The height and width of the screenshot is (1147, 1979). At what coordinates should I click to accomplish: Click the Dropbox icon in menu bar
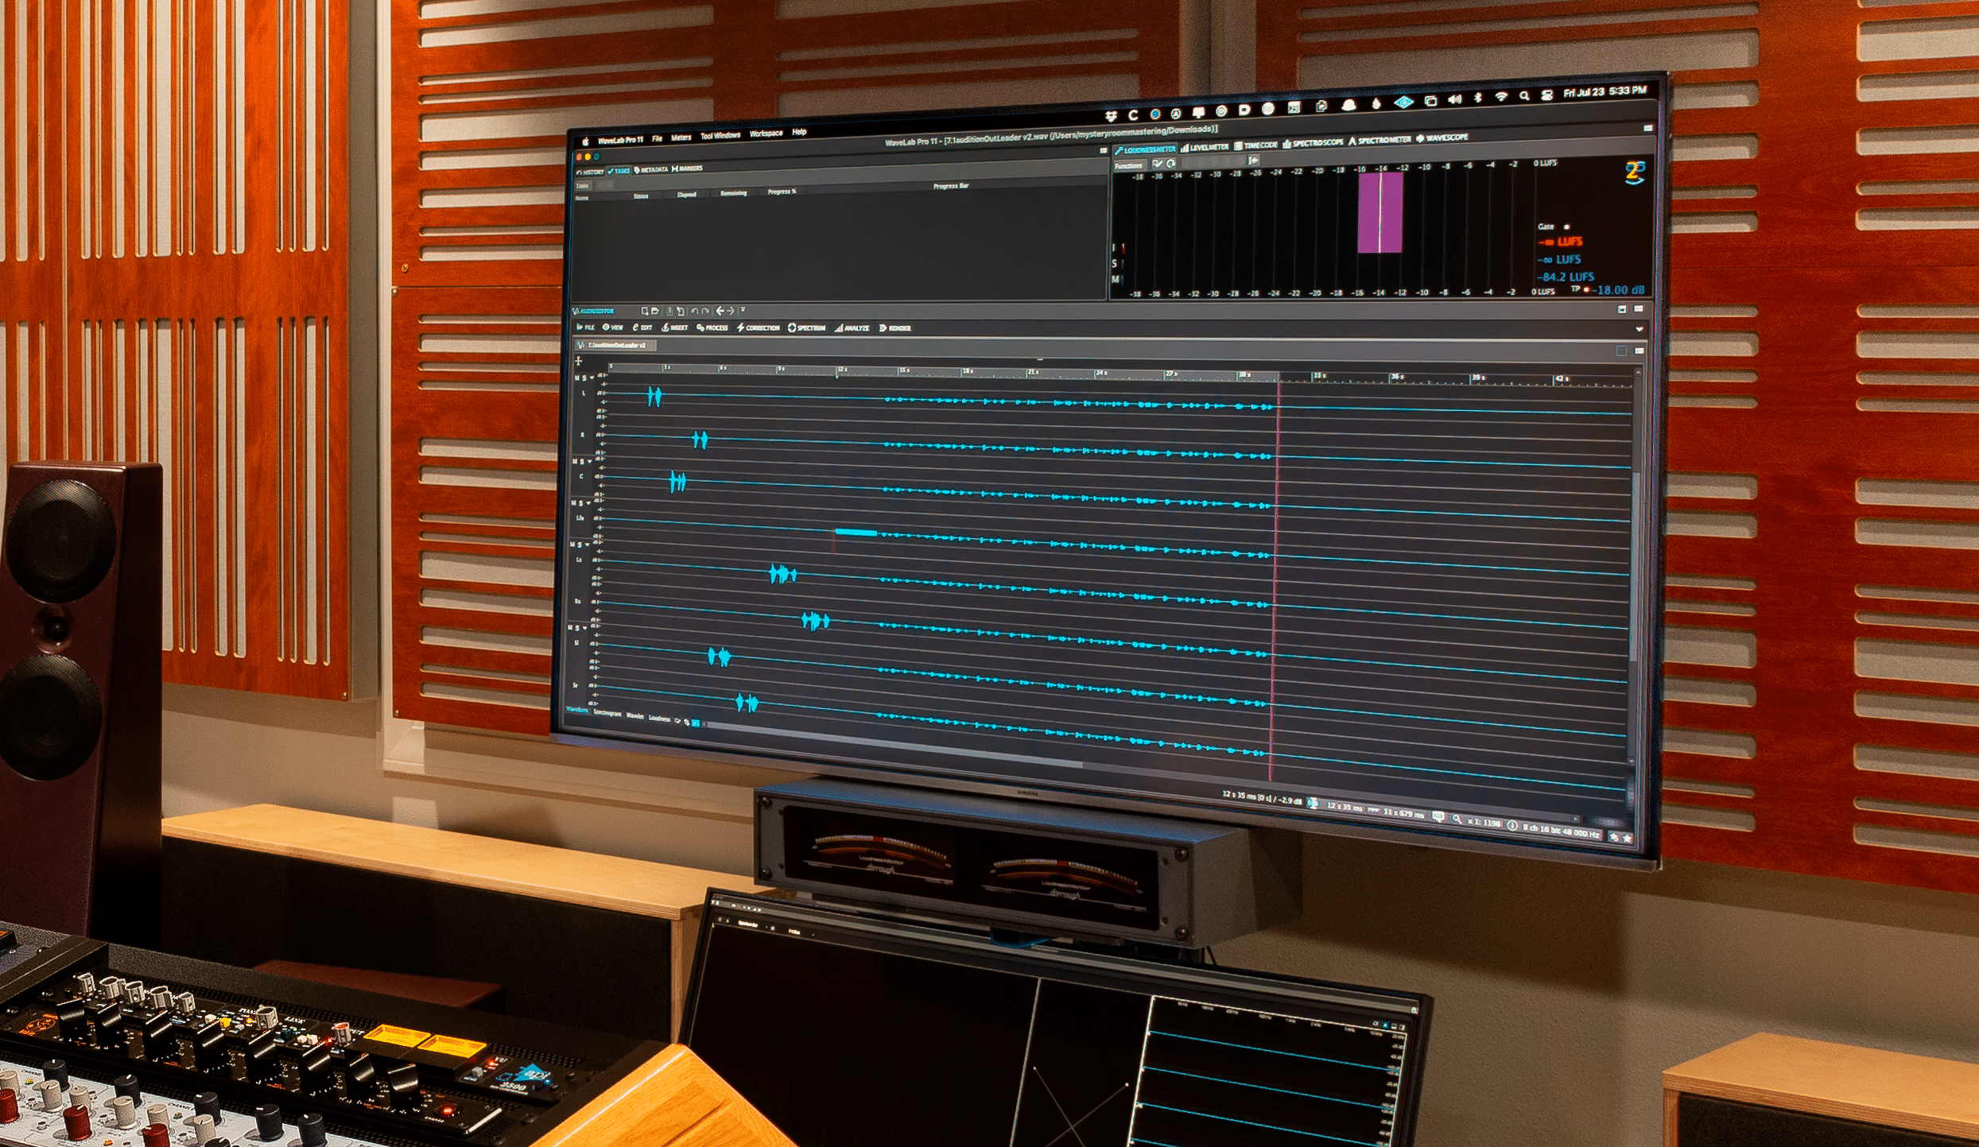click(1111, 117)
